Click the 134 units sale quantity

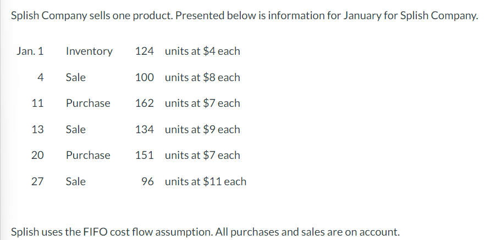(144, 129)
